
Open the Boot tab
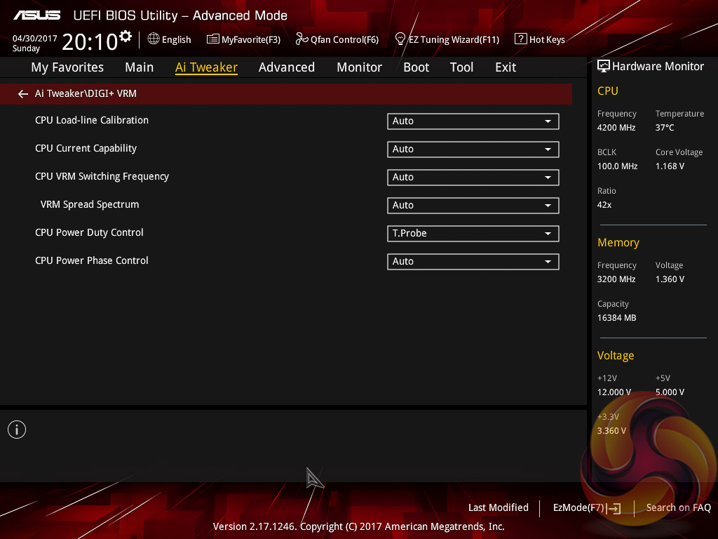pyautogui.click(x=416, y=67)
